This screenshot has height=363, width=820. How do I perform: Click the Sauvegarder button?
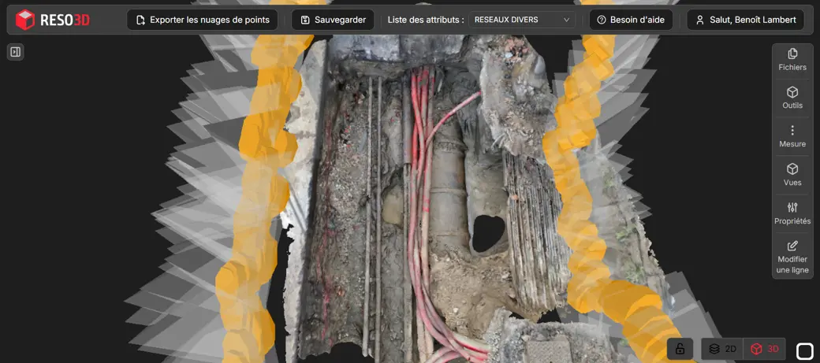(x=333, y=20)
